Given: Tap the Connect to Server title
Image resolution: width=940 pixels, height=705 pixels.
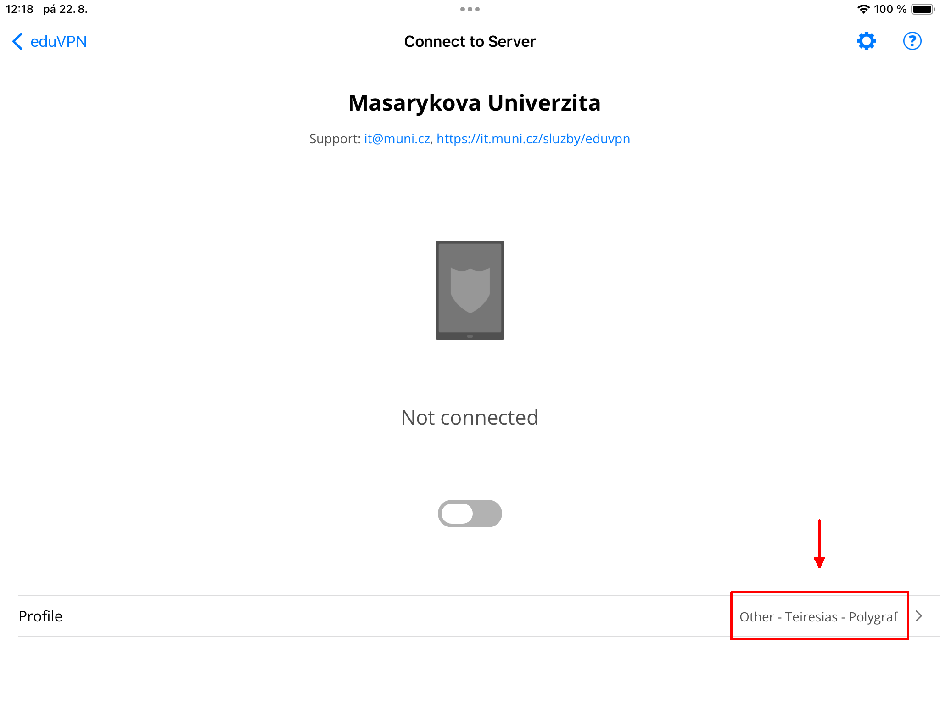Looking at the screenshot, I should pyautogui.click(x=470, y=41).
